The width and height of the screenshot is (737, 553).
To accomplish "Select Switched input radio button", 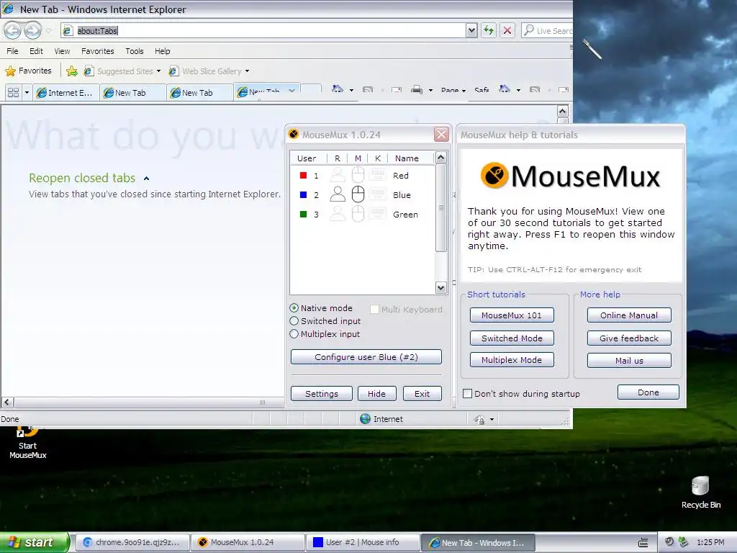I will pos(294,321).
